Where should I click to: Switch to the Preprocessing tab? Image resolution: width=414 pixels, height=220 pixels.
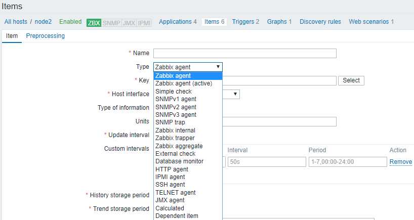(46, 36)
